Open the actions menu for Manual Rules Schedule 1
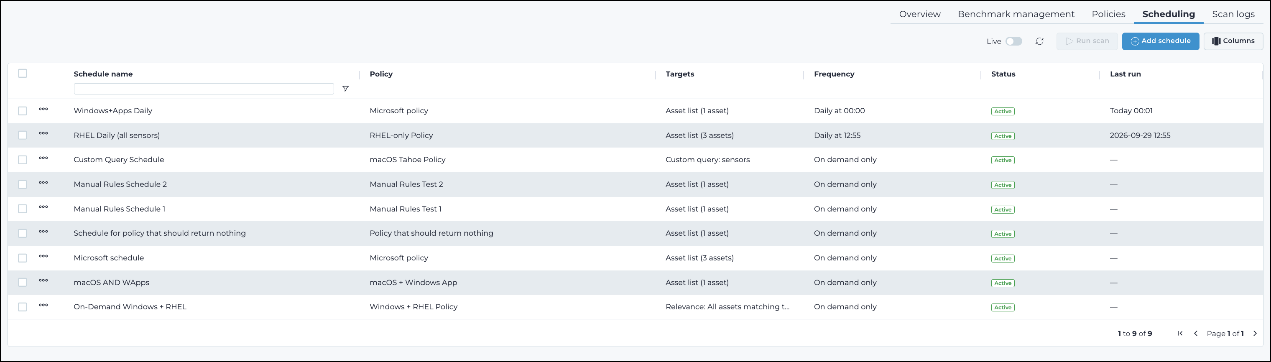This screenshot has height=362, width=1271. [43, 206]
